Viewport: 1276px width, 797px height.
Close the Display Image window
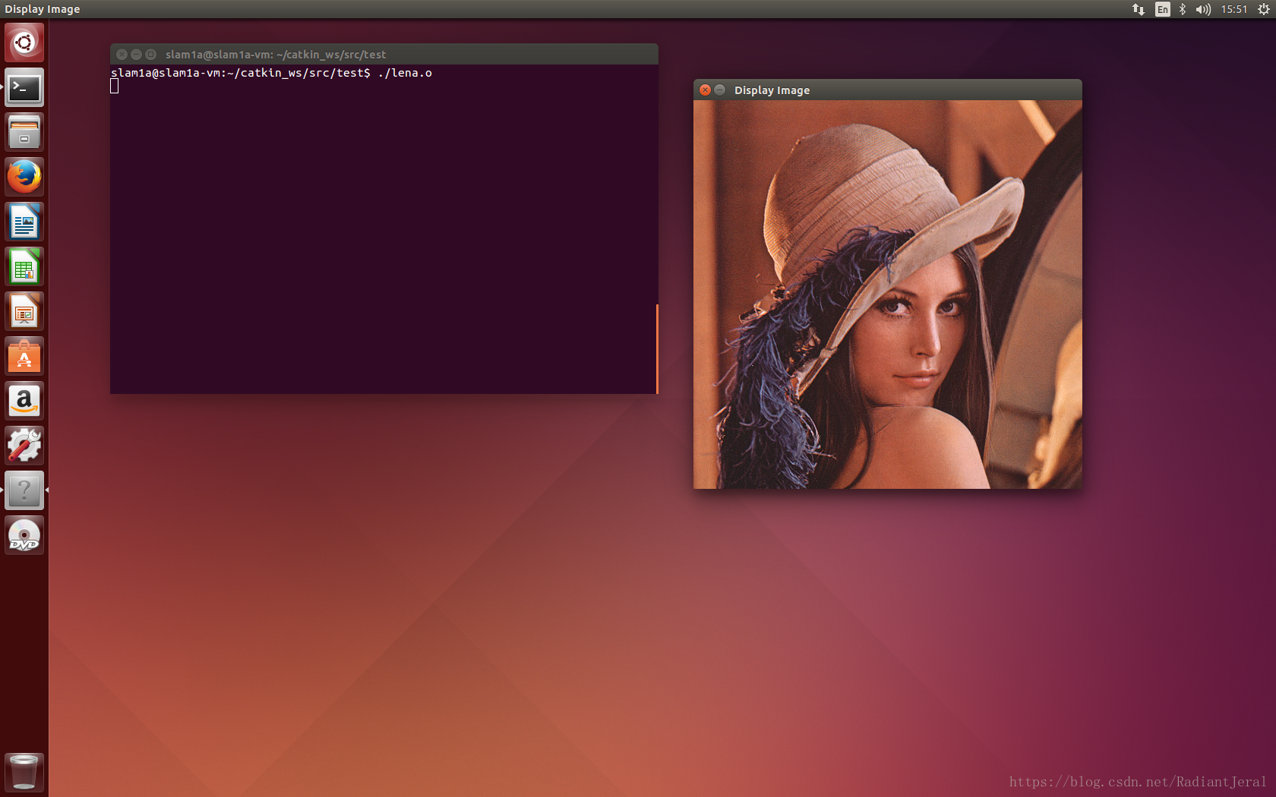(x=705, y=90)
